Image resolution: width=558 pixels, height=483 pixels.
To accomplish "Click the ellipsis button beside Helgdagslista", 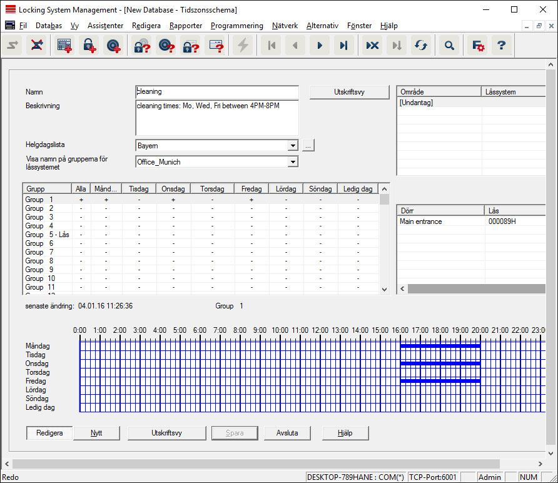I will [x=308, y=146].
